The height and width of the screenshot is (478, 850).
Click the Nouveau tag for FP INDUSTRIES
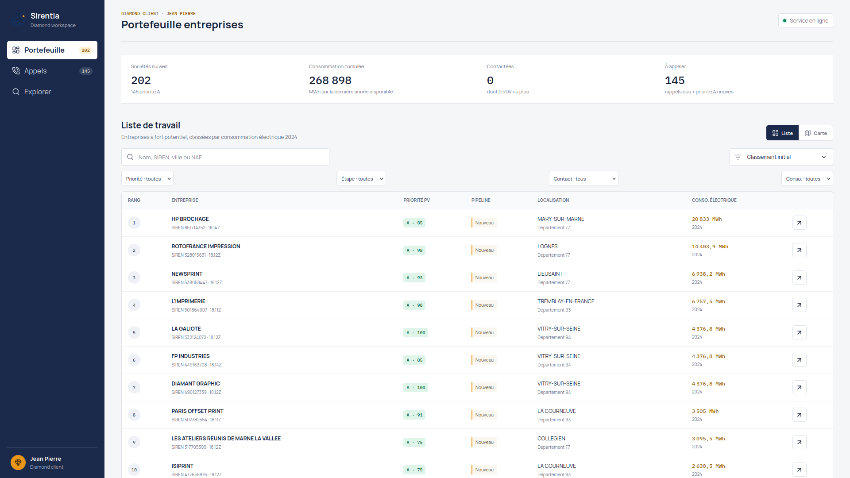coord(484,360)
